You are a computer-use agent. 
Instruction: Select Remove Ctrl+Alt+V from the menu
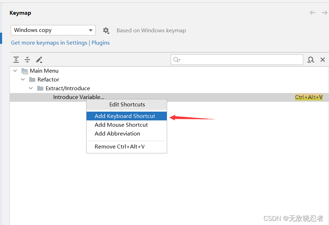click(x=126, y=147)
